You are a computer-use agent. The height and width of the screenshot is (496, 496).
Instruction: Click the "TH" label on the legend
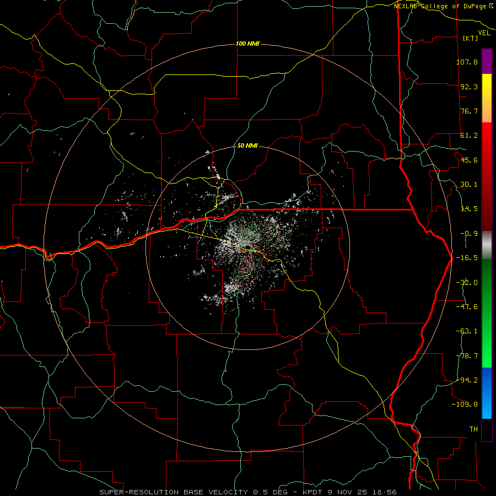[x=473, y=429]
